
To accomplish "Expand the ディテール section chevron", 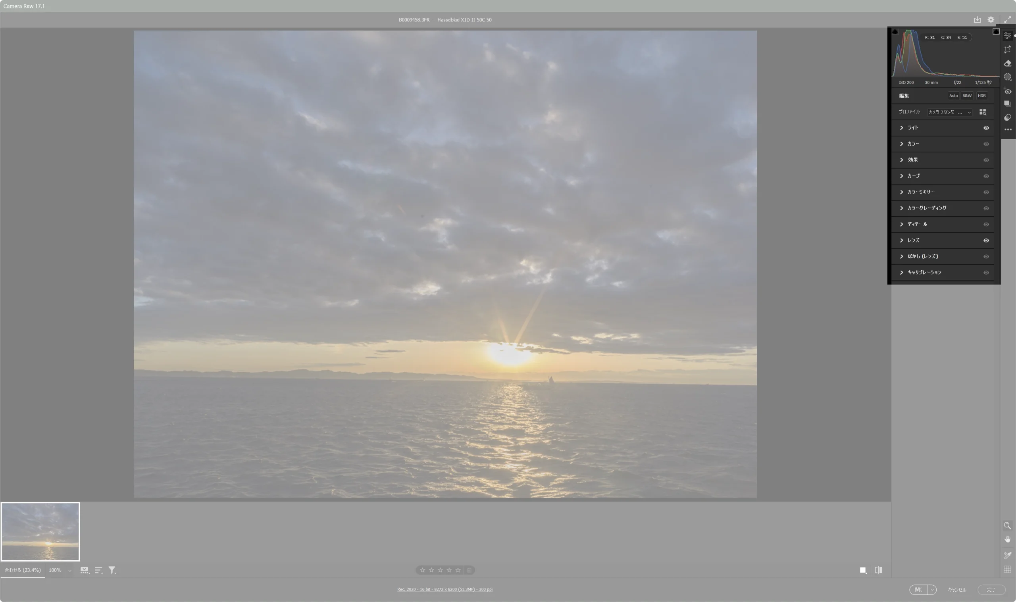I will pos(902,224).
